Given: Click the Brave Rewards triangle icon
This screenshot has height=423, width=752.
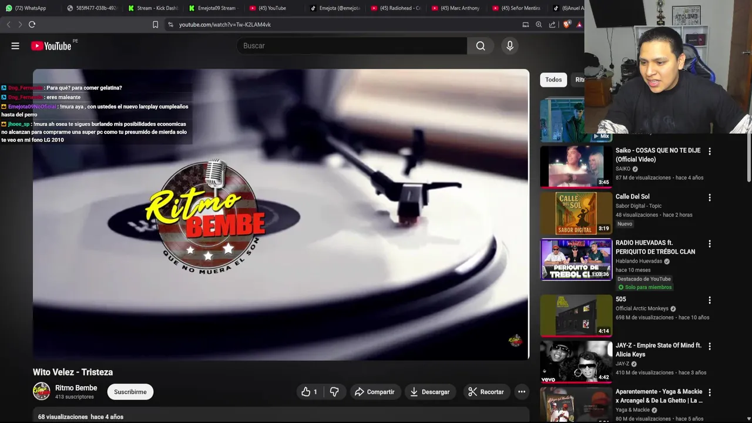Looking at the screenshot, I should coord(579,25).
